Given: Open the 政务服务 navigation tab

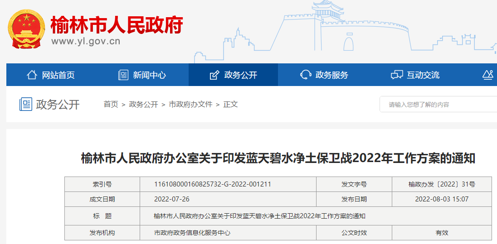Looking at the screenshot, I should (324, 75).
